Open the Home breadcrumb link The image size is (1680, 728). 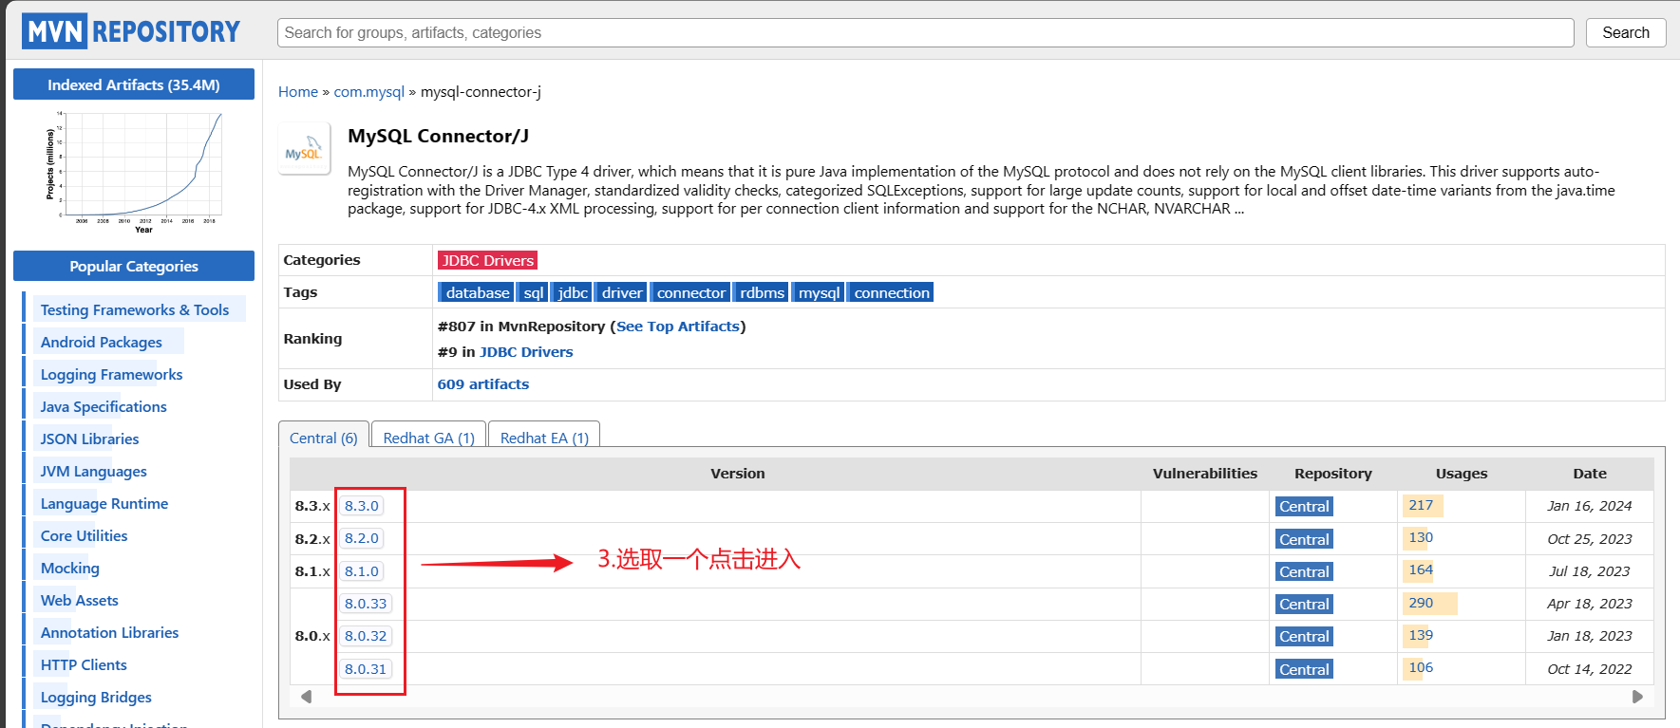(x=298, y=92)
